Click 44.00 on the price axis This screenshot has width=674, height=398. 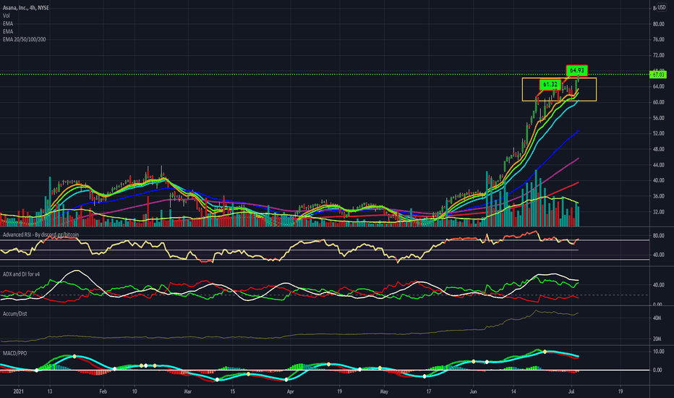(x=659, y=165)
